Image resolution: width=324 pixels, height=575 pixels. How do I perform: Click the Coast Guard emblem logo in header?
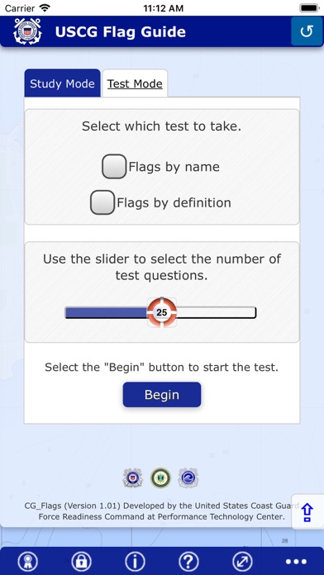tap(27, 31)
